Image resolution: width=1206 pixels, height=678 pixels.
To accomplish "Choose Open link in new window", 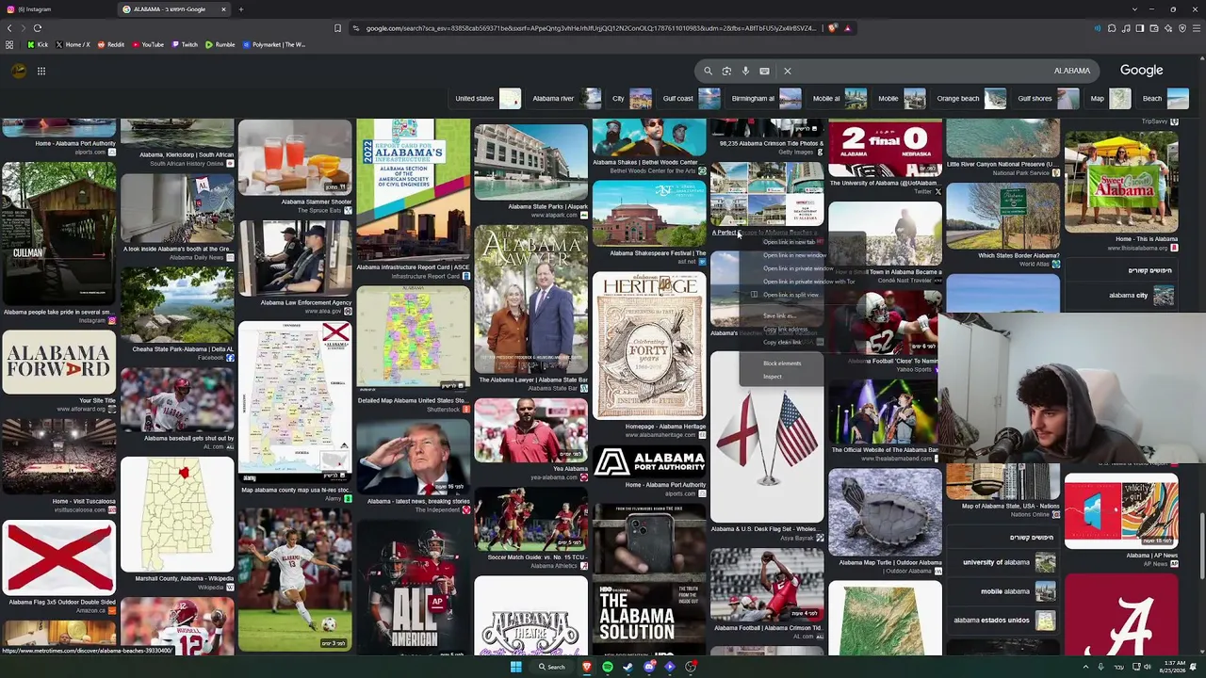I will (794, 255).
